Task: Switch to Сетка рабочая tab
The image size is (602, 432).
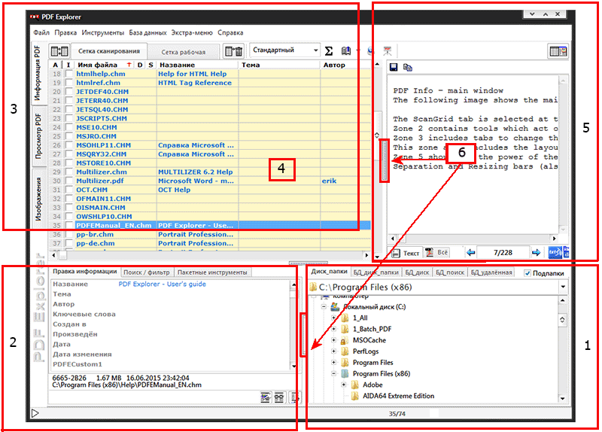Action: [x=183, y=52]
